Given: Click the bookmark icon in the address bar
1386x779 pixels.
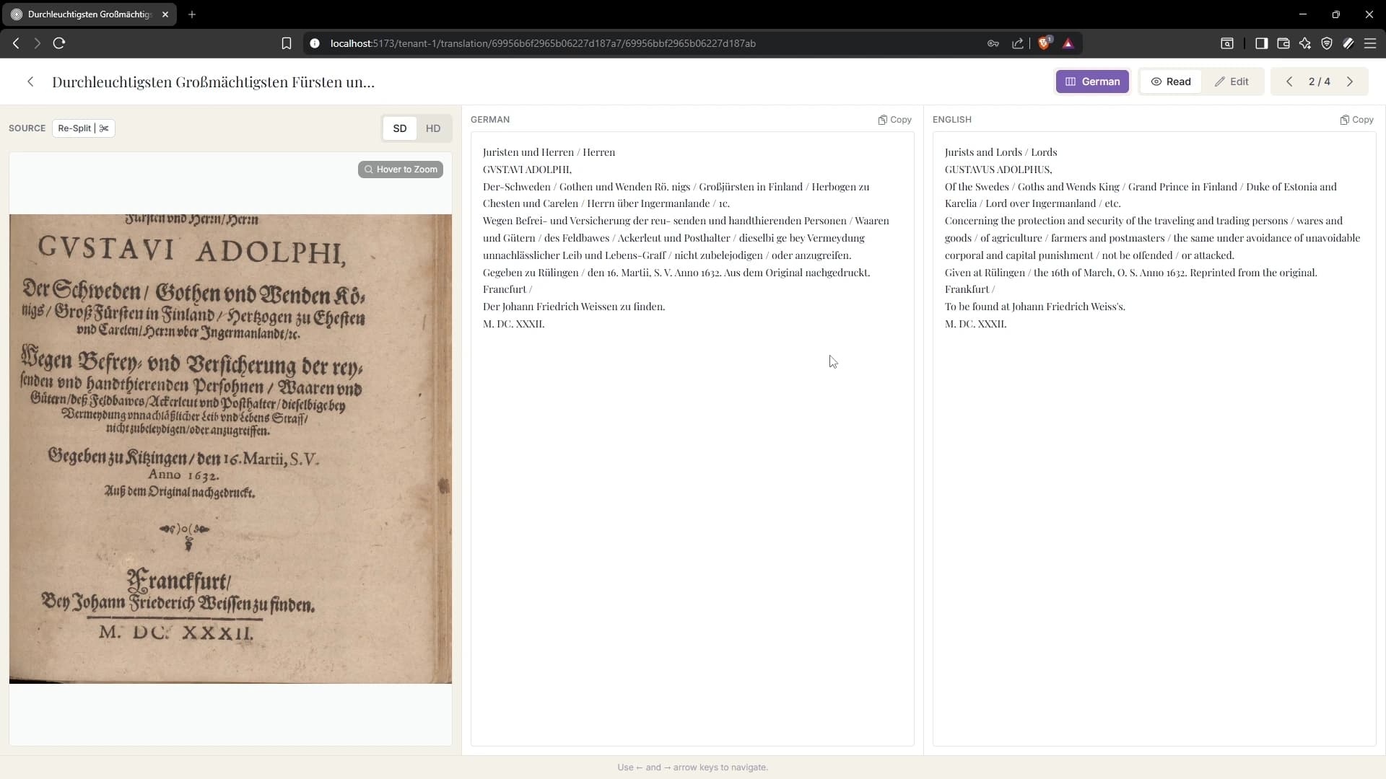Looking at the screenshot, I should 287,43.
